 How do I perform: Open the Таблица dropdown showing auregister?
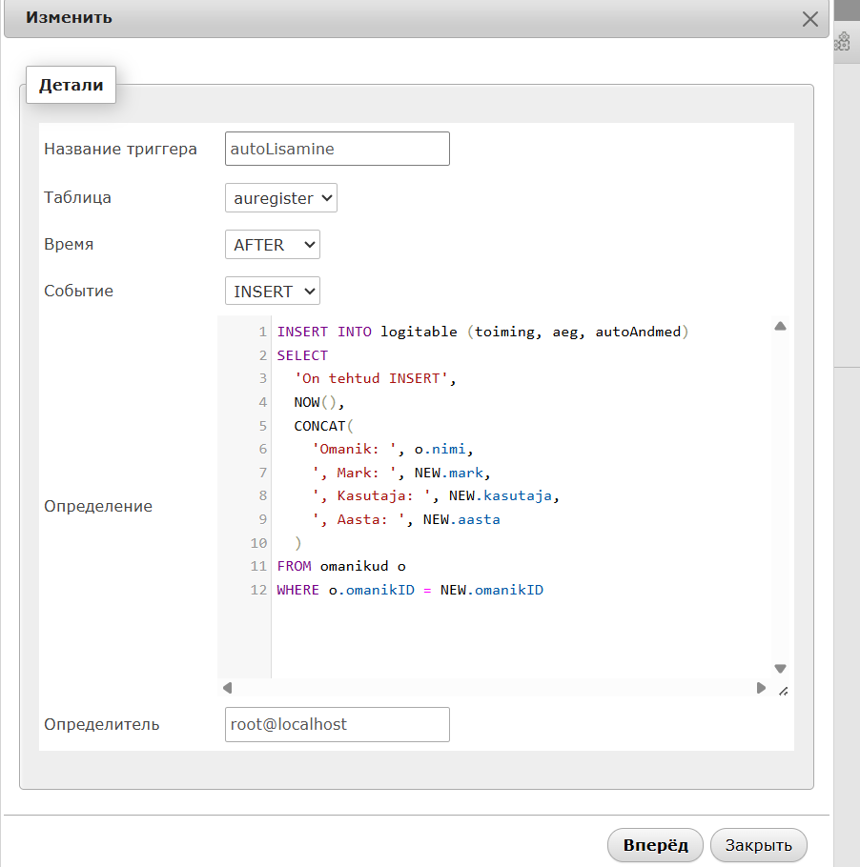280,198
